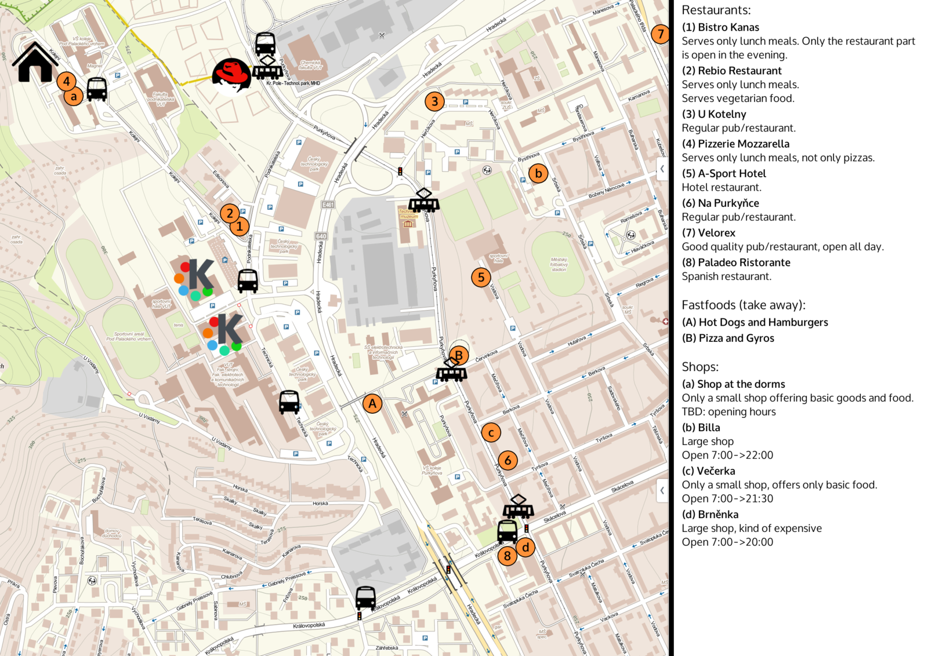Click the Red Hat logo on the map

point(230,75)
